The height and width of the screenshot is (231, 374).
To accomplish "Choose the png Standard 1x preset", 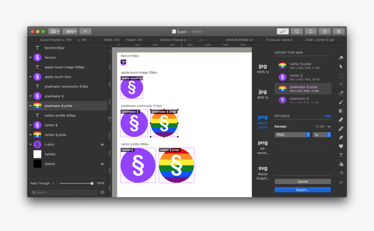I will pyautogui.click(x=263, y=121).
